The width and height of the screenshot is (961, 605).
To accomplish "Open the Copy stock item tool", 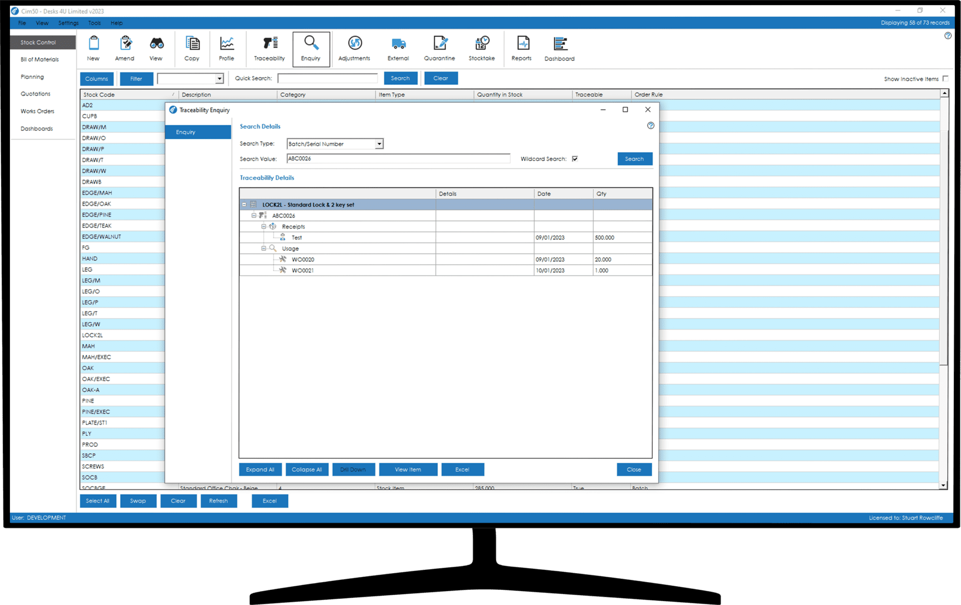I will pos(191,47).
